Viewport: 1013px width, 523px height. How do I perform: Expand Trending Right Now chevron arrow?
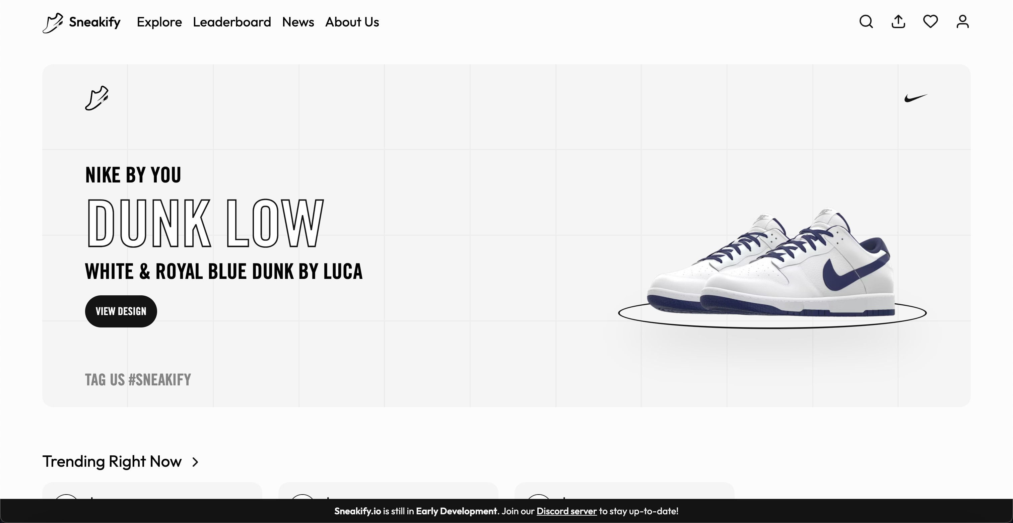pos(195,462)
